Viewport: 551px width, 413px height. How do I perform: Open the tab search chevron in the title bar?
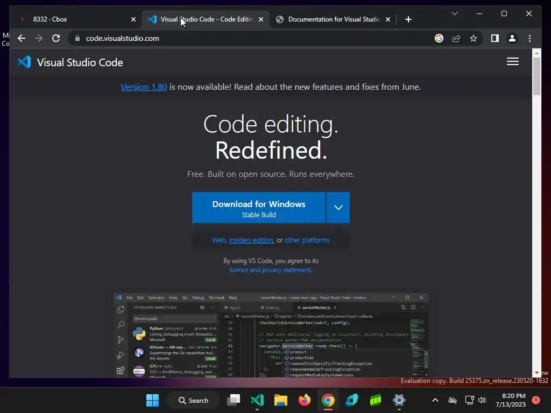(x=454, y=13)
